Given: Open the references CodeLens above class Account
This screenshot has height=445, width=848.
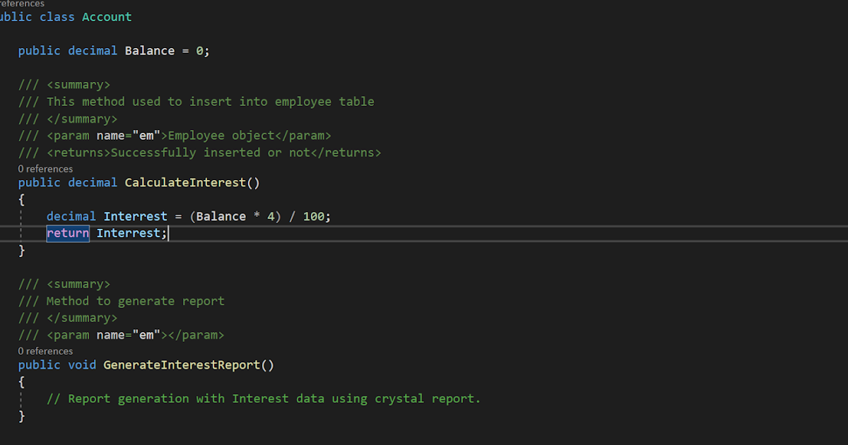Looking at the screenshot, I should (x=21, y=4).
